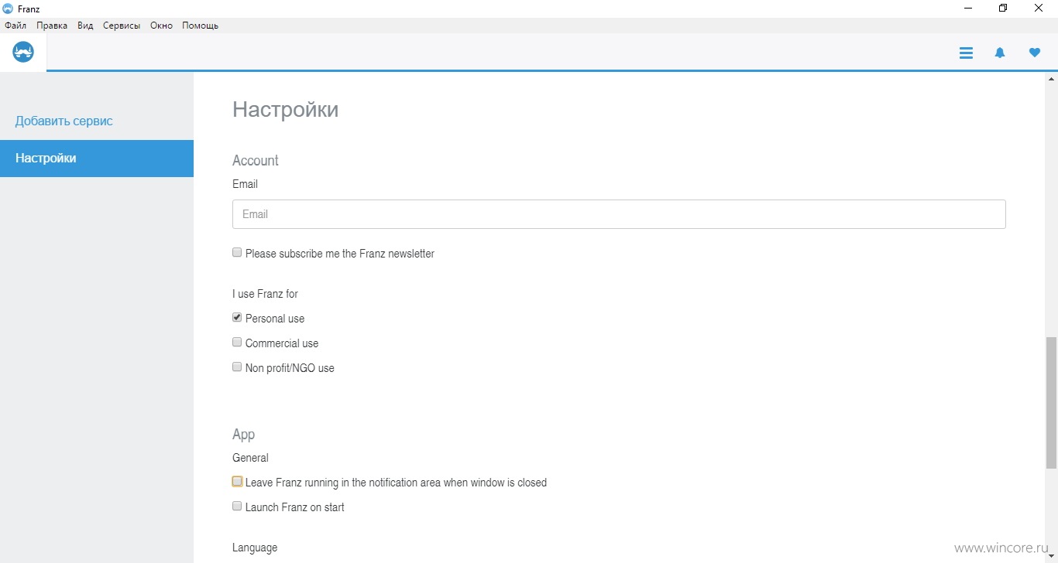The width and height of the screenshot is (1058, 563).
Task: Click the vertical scrollbar thumb
Action: 1051,403
